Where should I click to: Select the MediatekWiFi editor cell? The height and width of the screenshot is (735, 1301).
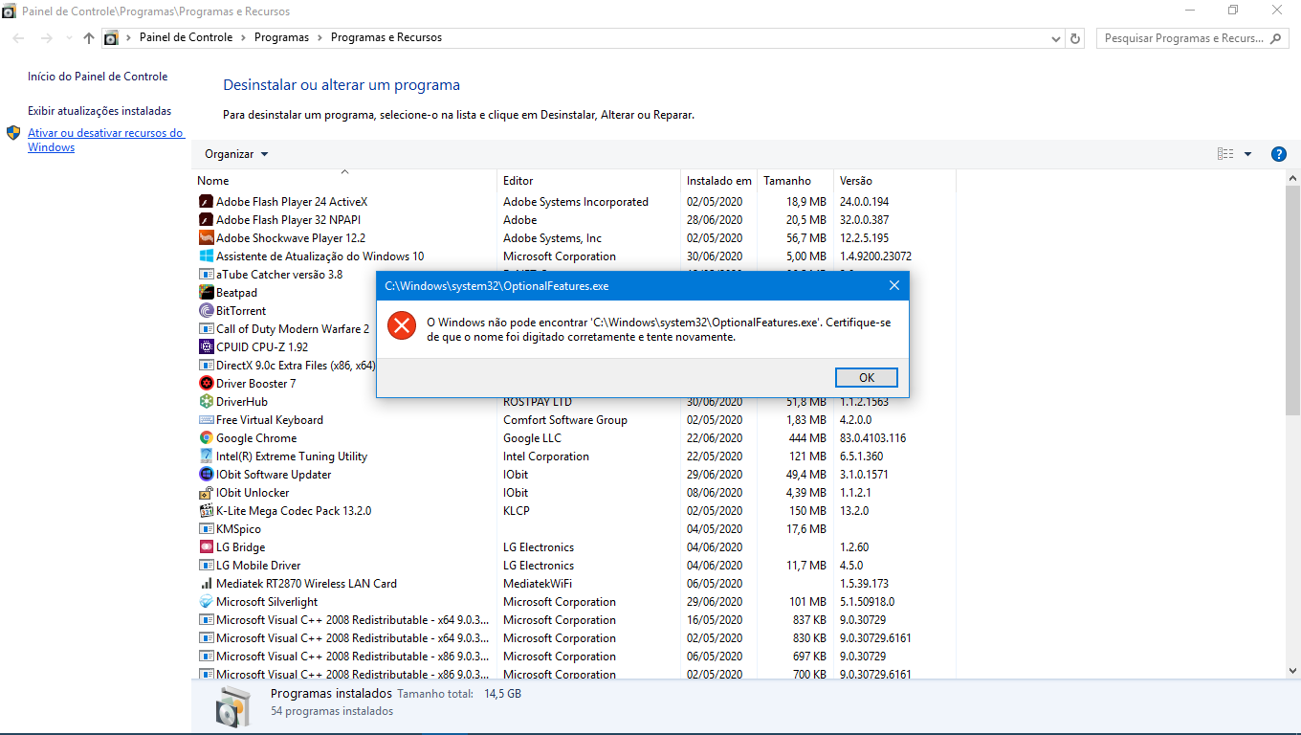(x=538, y=584)
